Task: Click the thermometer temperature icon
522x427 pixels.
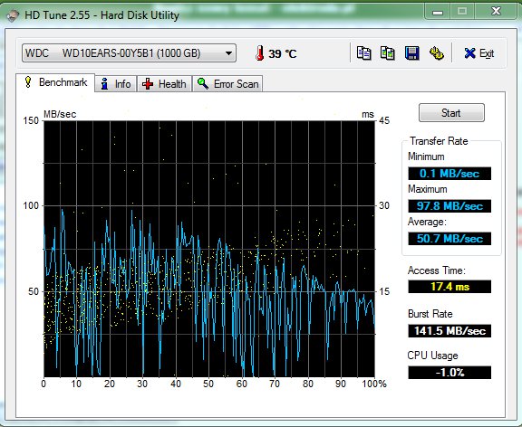Action: pos(260,53)
